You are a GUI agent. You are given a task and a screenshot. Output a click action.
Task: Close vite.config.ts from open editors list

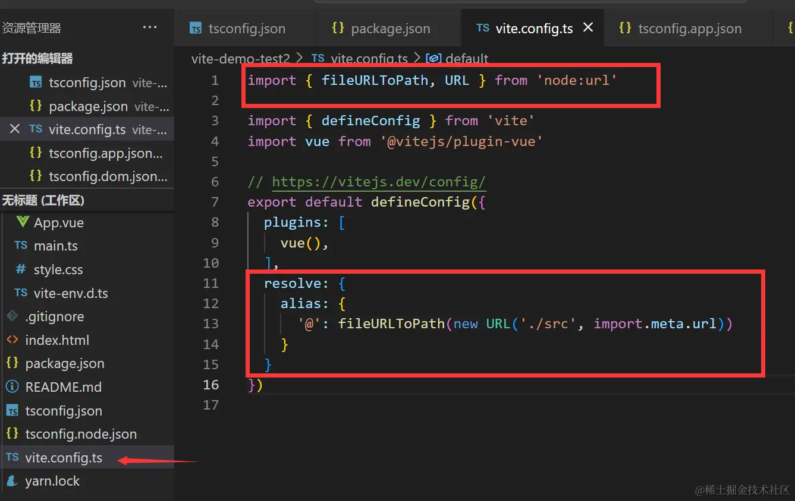15,129
